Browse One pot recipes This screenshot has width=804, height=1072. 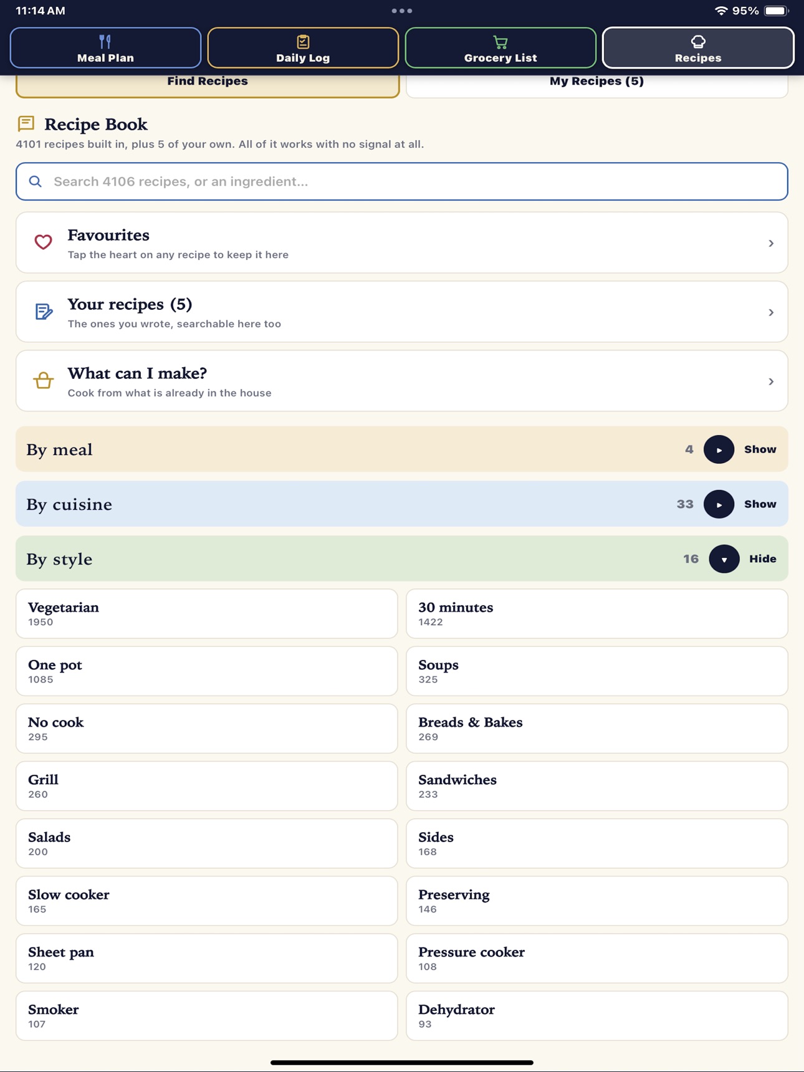coord(207,671)
